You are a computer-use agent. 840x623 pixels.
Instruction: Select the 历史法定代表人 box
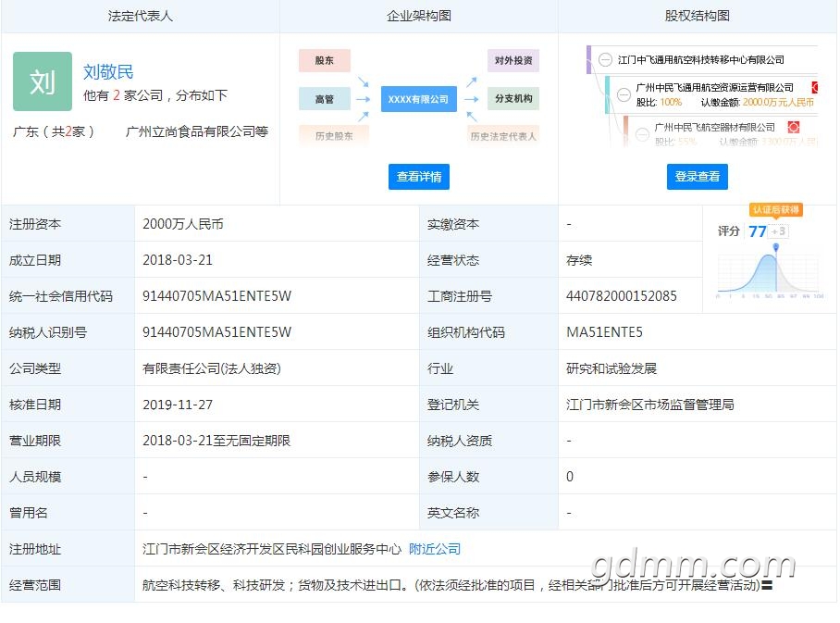point(503,136)
